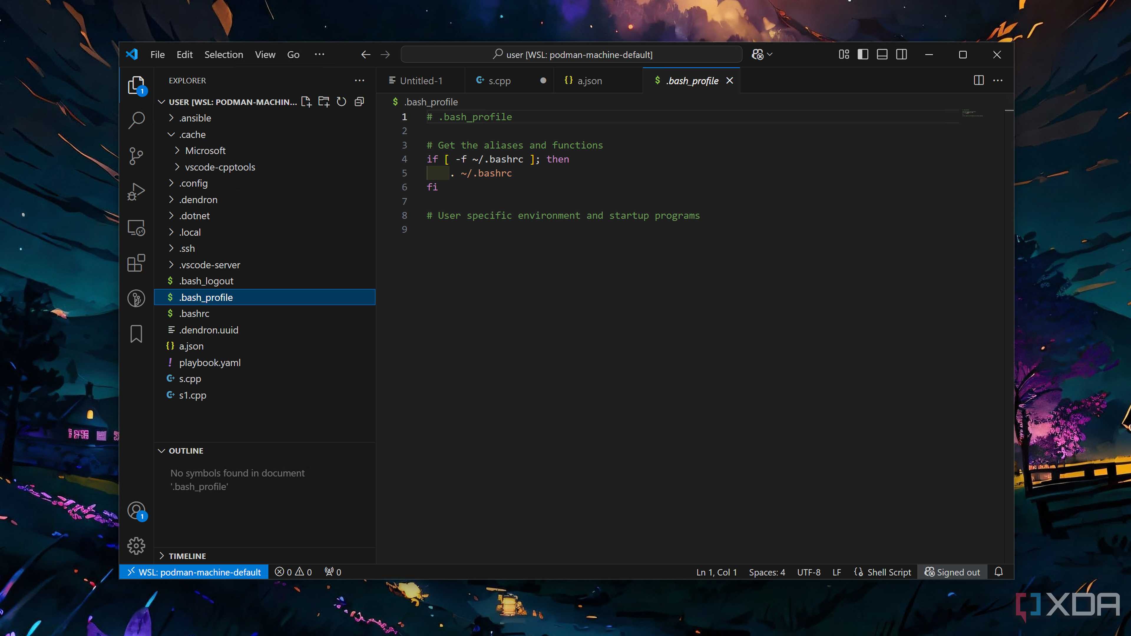Open the Dendron tree icon in activity bar
The image size is (1131, 636).
136,299
